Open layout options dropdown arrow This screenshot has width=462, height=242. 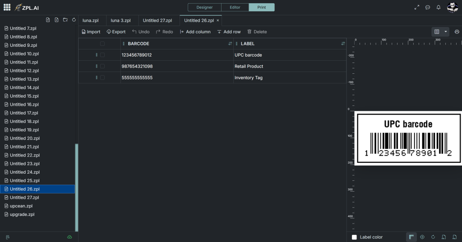445,32
